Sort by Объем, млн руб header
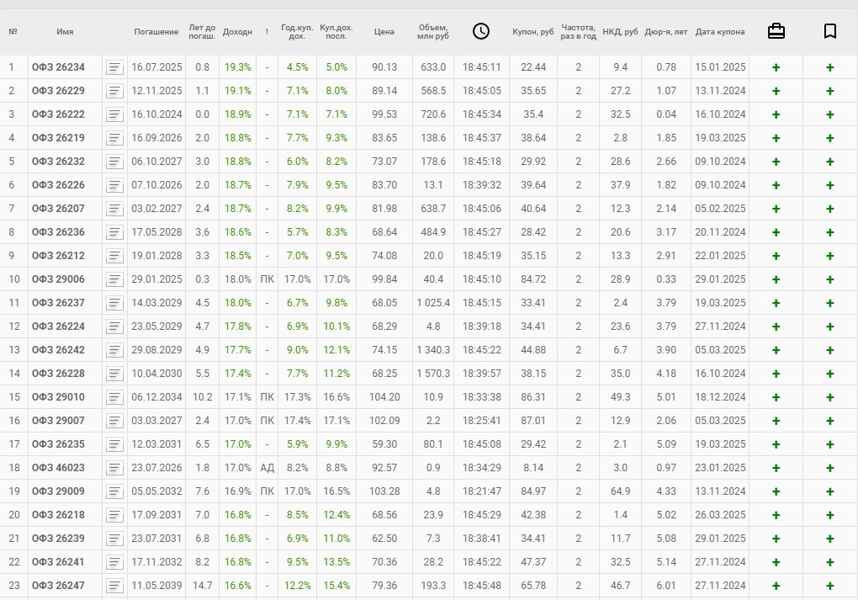 [x=433, y=32]
